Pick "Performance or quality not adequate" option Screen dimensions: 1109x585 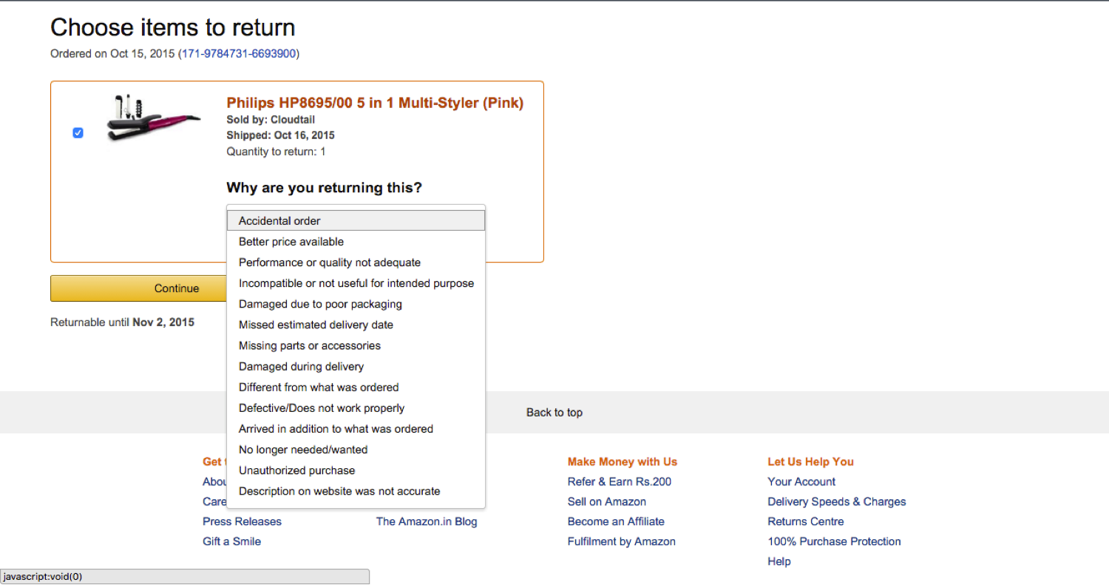[x=330, y=263]
